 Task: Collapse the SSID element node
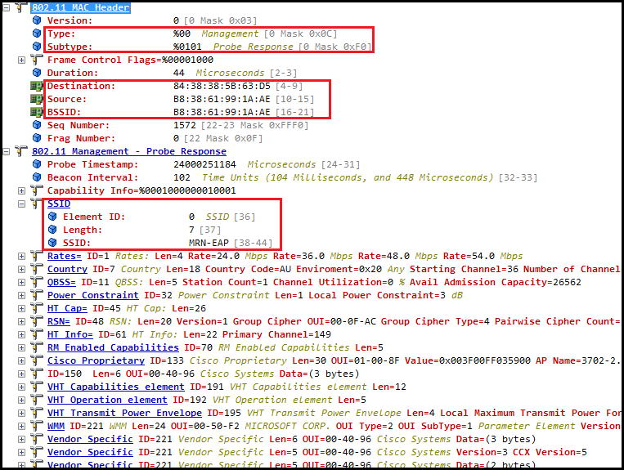click(x=22, y=204)
